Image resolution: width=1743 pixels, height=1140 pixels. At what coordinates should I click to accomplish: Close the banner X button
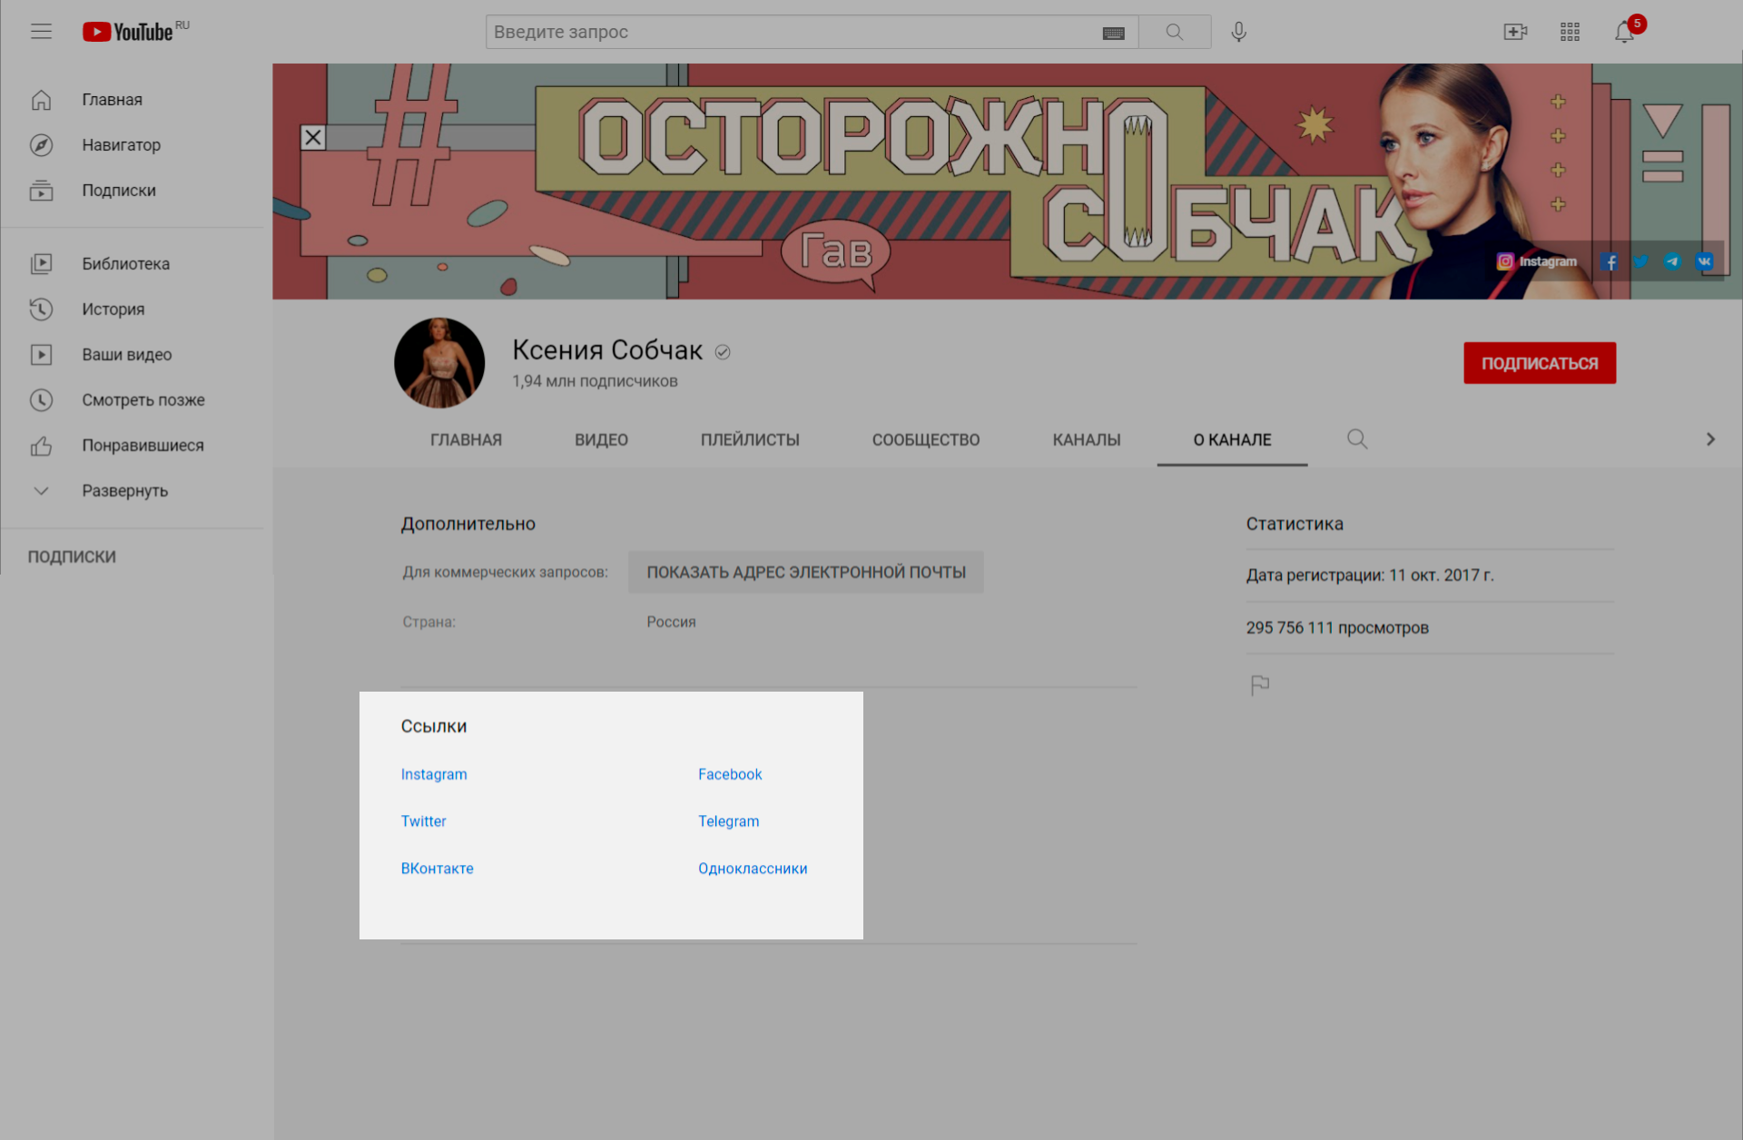click(x=313, y=137)
